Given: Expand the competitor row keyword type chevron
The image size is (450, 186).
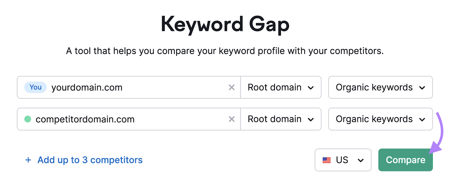Looking at the screenshot, I should point(422,119).
